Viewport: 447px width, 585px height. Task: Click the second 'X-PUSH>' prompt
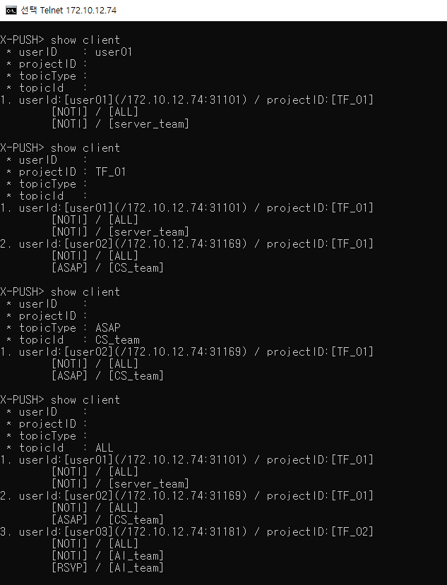pos(22,148)
